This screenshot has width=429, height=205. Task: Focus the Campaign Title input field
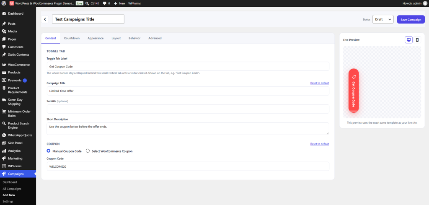188,91
